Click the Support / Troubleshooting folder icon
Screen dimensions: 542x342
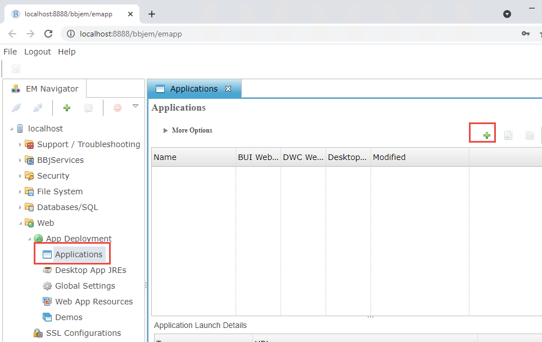pos(29,144)
